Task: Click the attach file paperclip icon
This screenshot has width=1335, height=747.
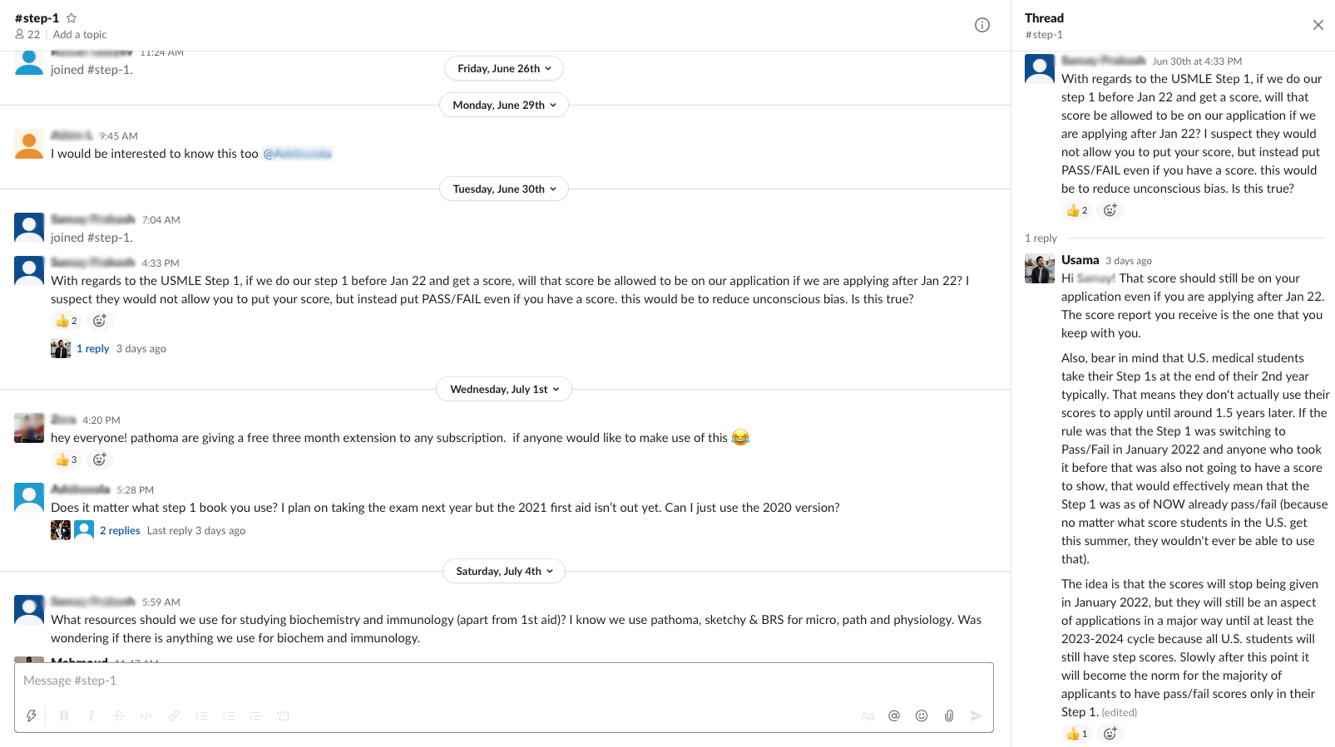Action: 949,715
